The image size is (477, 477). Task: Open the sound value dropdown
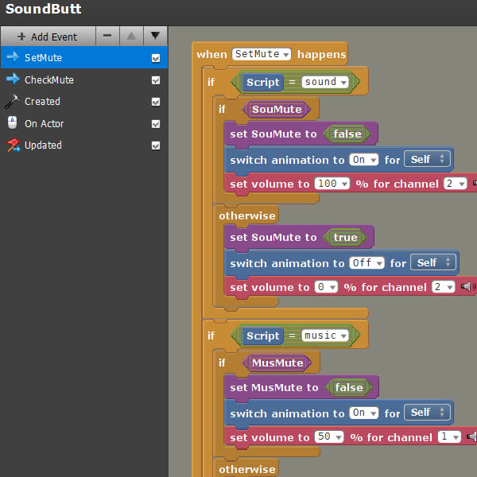click(x=325, y=82)
